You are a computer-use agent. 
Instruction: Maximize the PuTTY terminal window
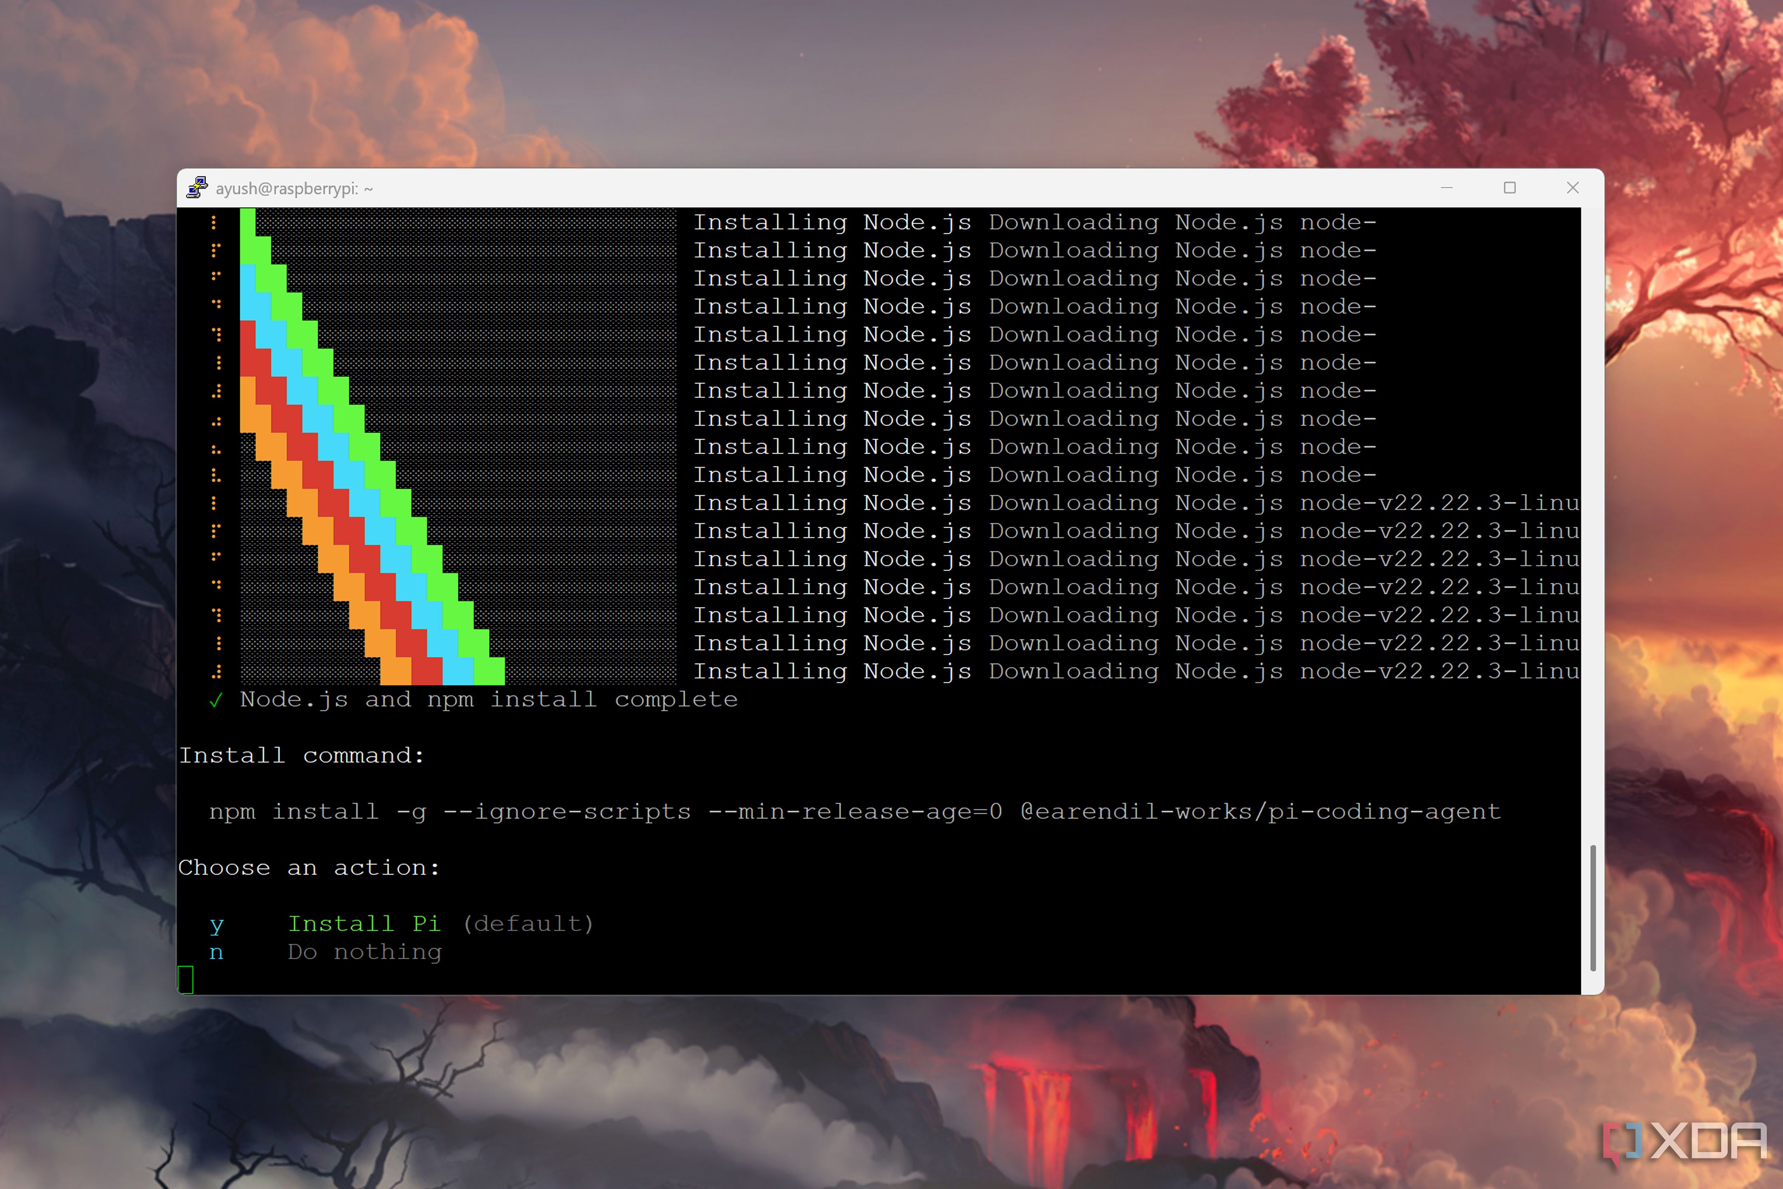[1509, 187]
